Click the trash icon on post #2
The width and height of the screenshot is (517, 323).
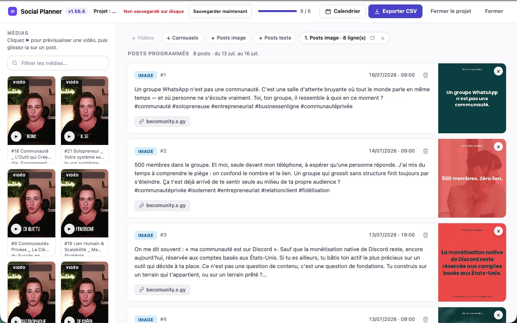point(425,151)
